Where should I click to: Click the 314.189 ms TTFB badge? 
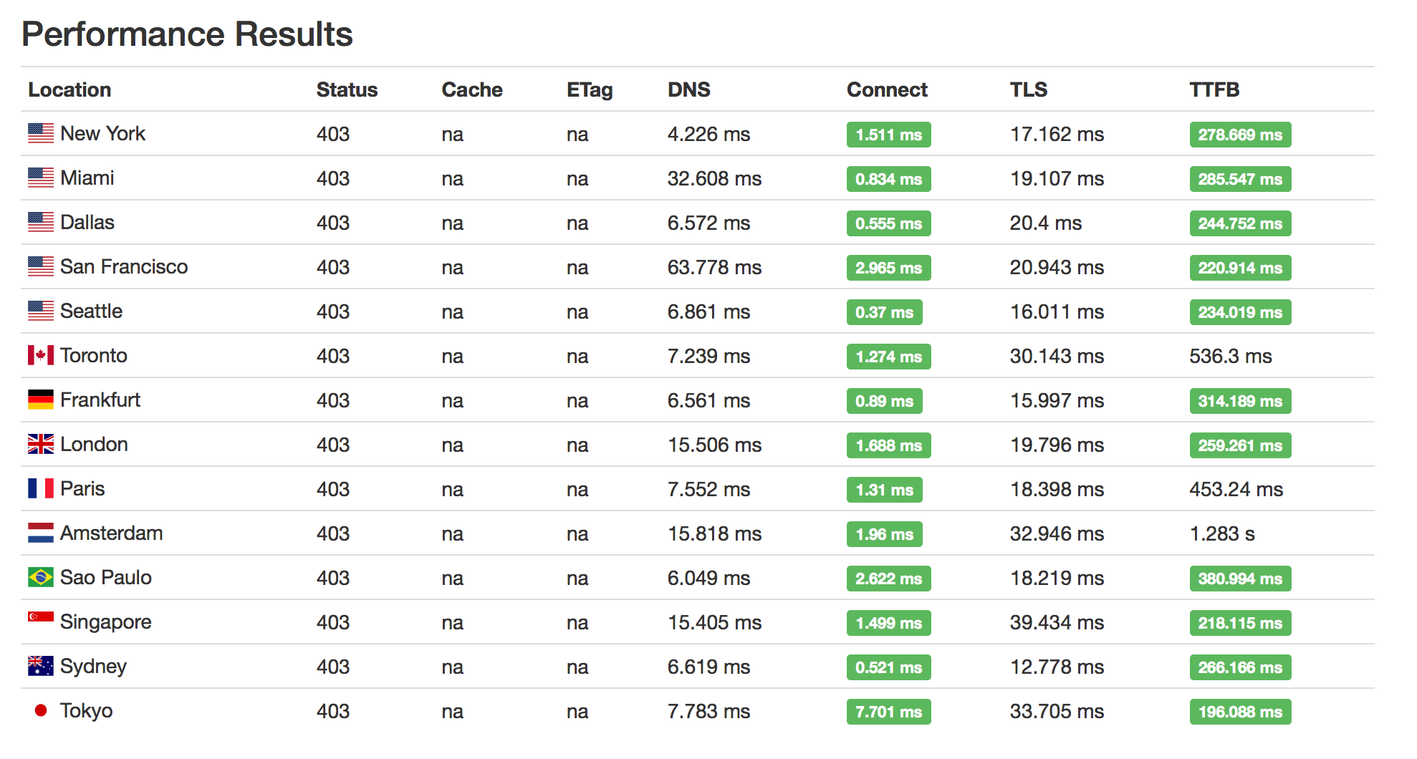[x=1240, y=401]
